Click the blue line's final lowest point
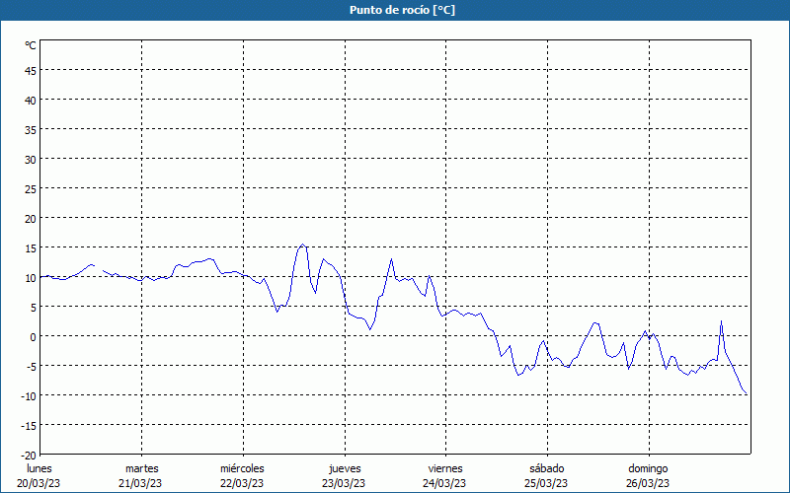Viewport: 790px width, 493px height. coord(747,394)
